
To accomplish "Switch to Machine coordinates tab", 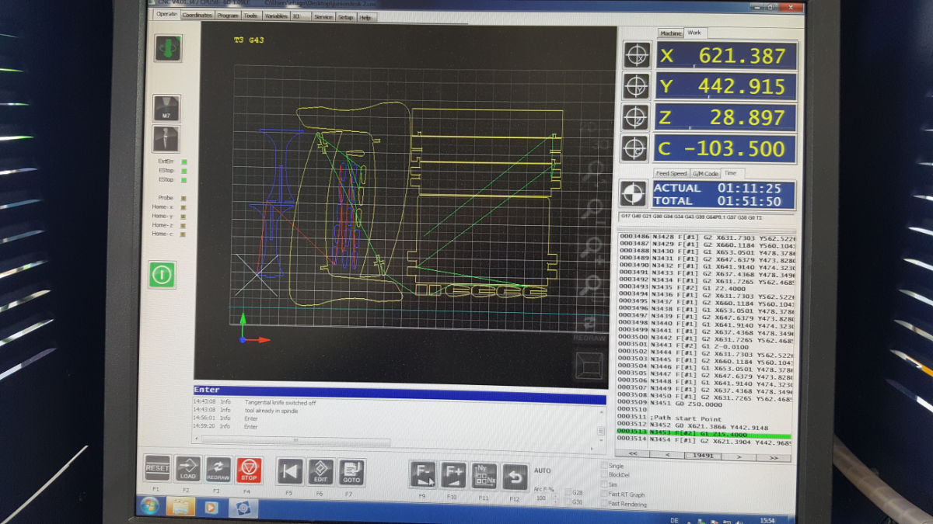I will click(x=670, y=33).
